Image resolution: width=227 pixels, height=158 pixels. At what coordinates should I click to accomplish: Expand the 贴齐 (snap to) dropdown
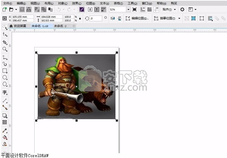point(175,10)
